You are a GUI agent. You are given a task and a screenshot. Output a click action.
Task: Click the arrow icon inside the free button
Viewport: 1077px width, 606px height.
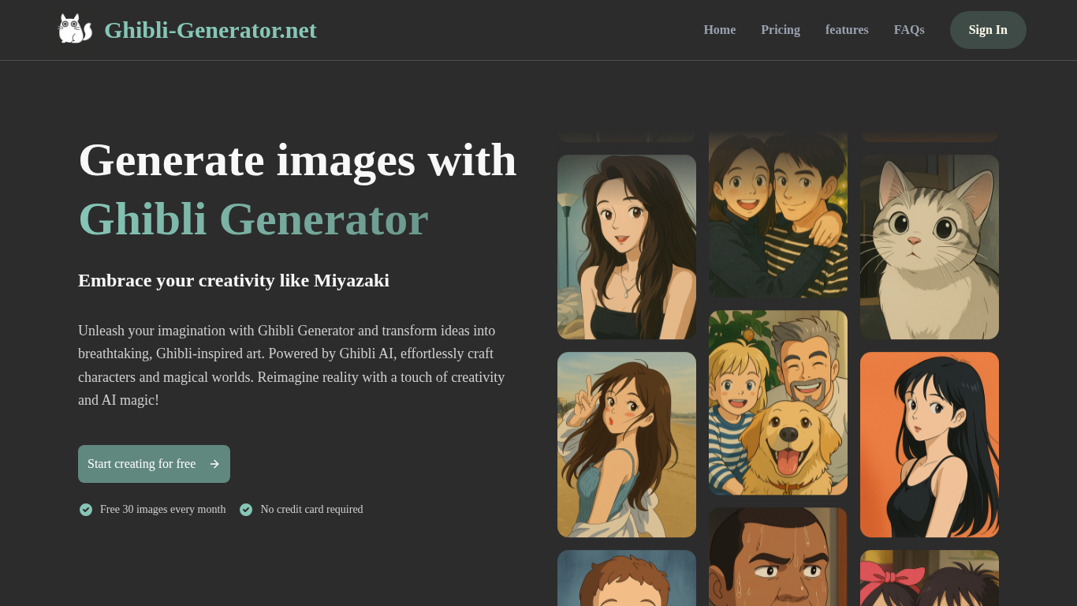click(x=213, y=464)
